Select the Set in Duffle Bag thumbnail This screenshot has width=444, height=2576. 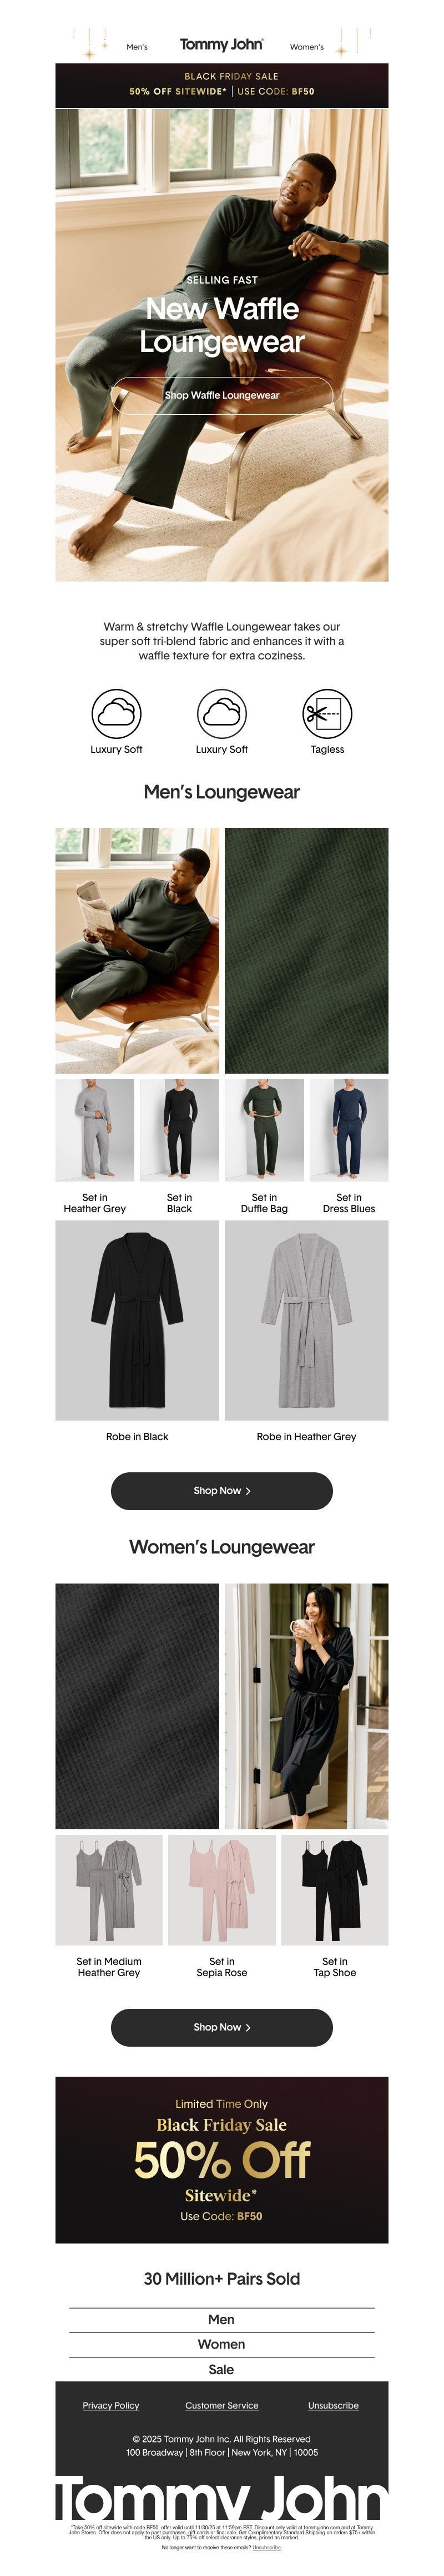click(264, 1130)
